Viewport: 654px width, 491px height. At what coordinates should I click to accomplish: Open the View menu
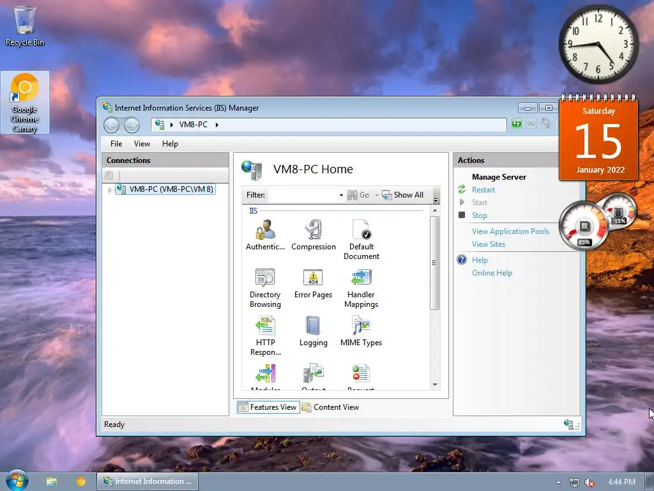tap(142, 144)
